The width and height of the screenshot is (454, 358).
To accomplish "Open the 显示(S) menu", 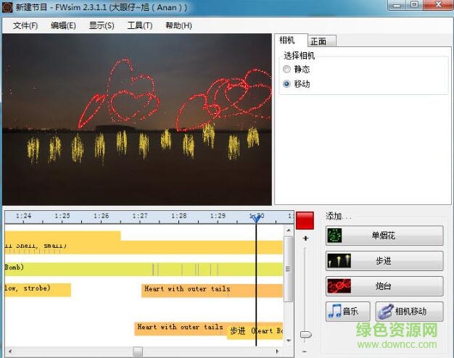I will (x=102, y=25).
